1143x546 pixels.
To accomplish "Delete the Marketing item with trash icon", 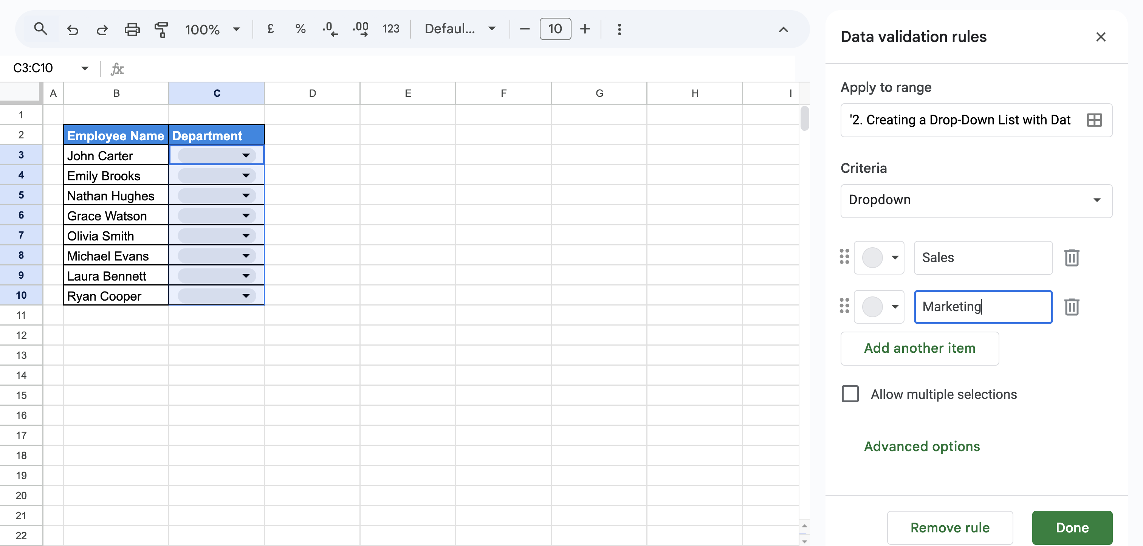I will tap(1071, 307).
